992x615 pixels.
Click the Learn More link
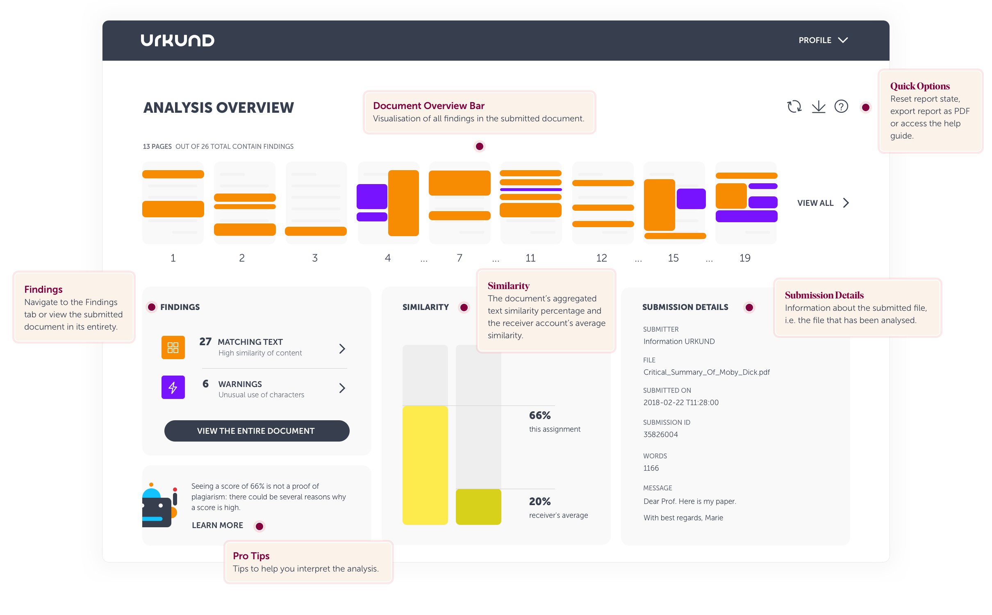217,525
